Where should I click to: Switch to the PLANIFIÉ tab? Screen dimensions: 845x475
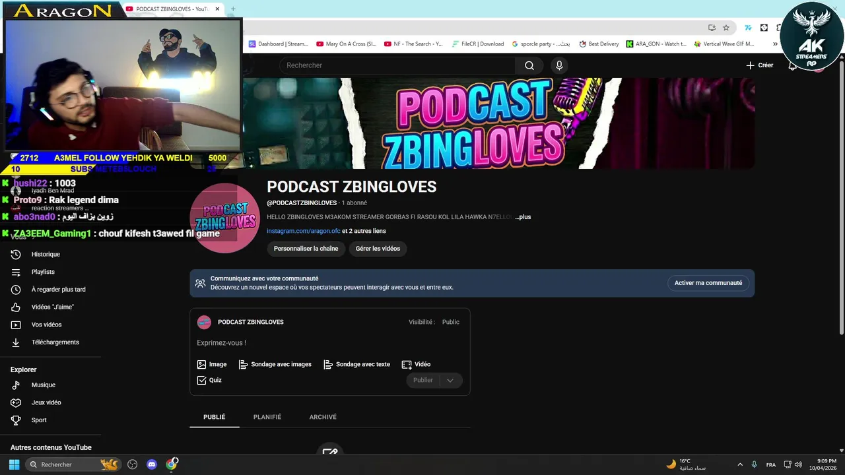tap(267, 417)
